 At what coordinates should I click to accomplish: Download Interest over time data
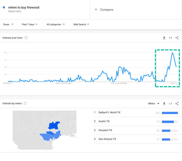[164, 38]
